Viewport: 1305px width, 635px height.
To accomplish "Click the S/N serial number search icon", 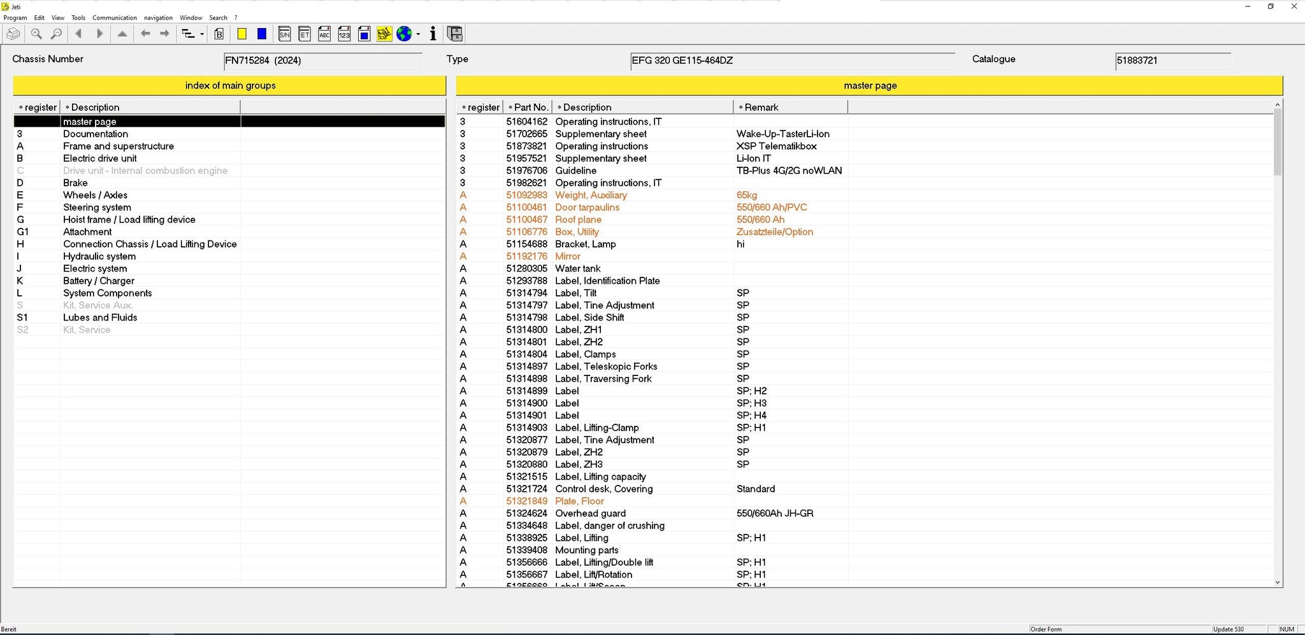I will pos(285,34).
